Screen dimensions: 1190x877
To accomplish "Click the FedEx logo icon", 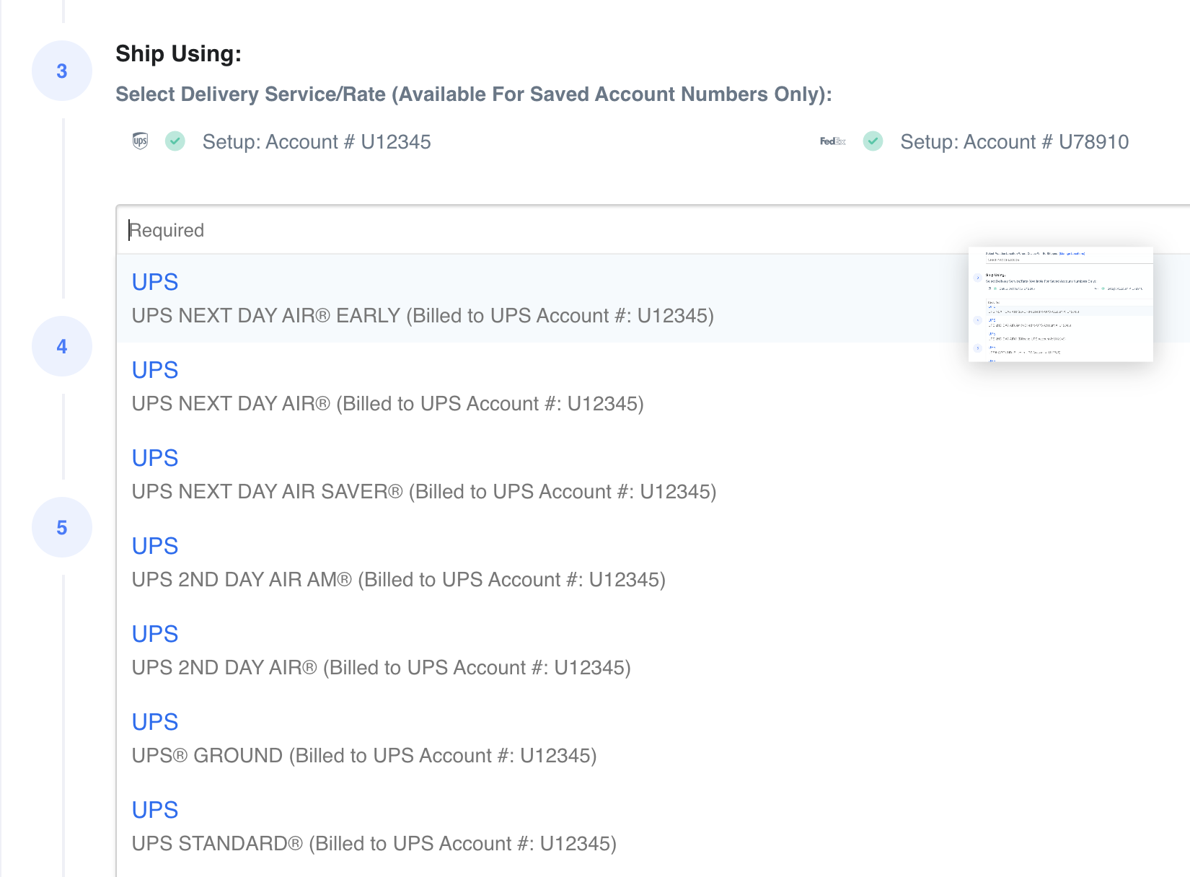I will tap(832, 141).
